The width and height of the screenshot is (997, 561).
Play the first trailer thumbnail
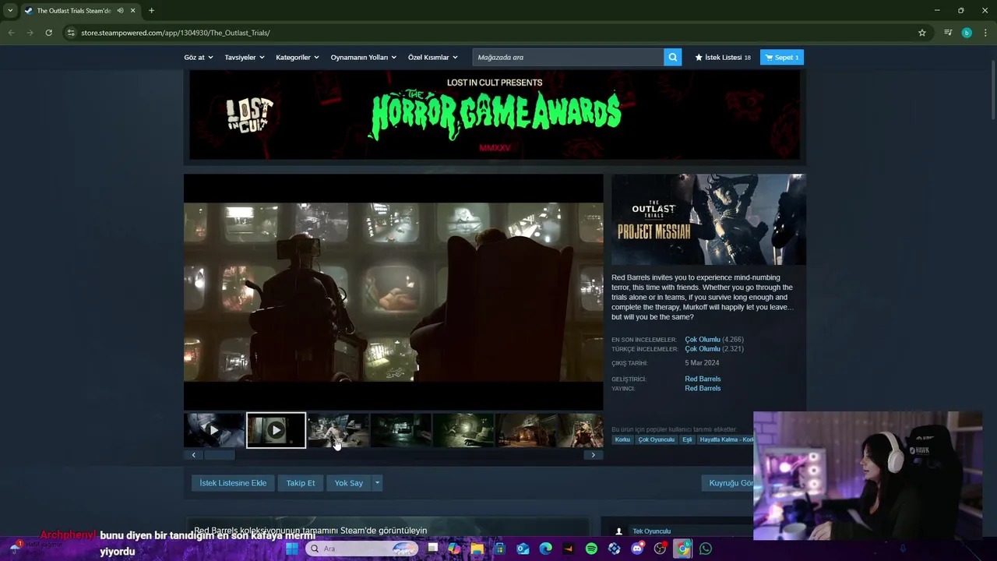click(x=213, y=430)
